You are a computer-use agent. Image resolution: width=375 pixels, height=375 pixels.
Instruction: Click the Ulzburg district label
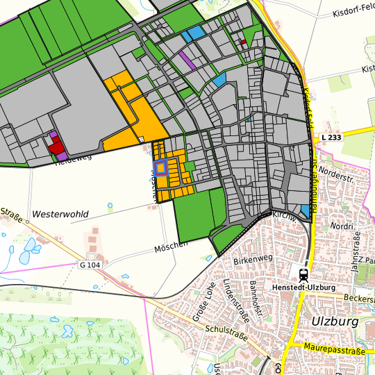(x=335, y=322)
